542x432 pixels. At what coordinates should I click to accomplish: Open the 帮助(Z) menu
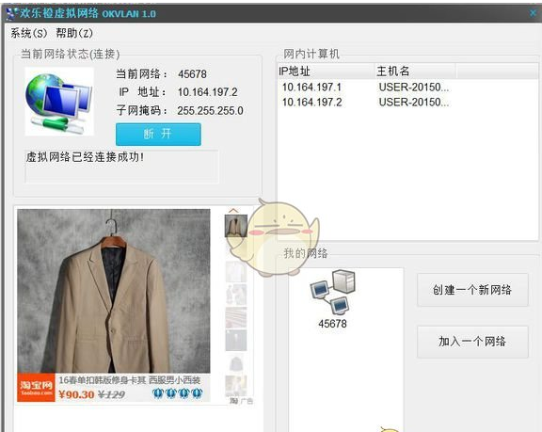click(x=74, y=33)
